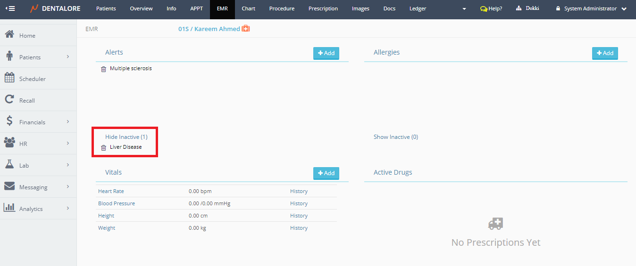Image resolution: width=636 pixels, height=266 pixels.
Task: View Blood Pressure history
Action: tap(299, 203)
